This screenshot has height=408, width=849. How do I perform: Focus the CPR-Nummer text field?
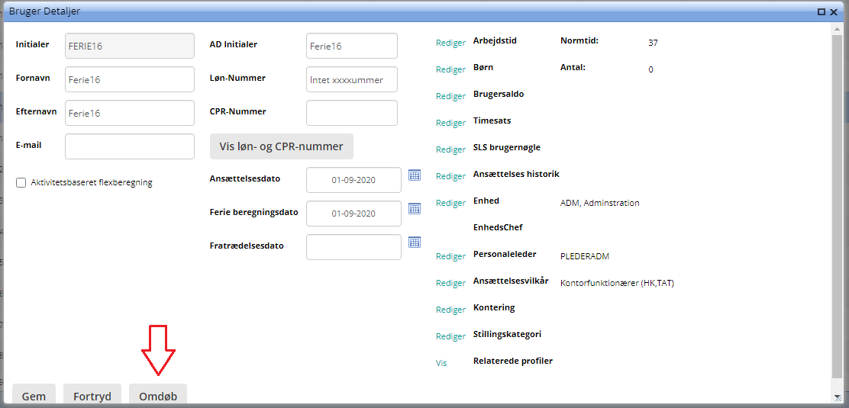pos(352,113)
